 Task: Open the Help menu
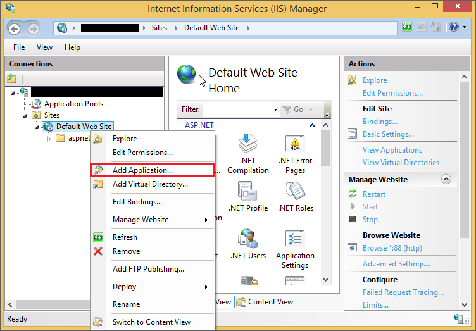tap(72, 47)
